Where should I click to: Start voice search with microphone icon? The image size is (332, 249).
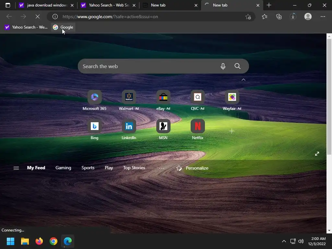point(223,66)
